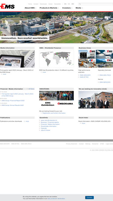113x201 pixels.
Task: Click the innovative minds team photo
Action: click(x=96, y=100)
